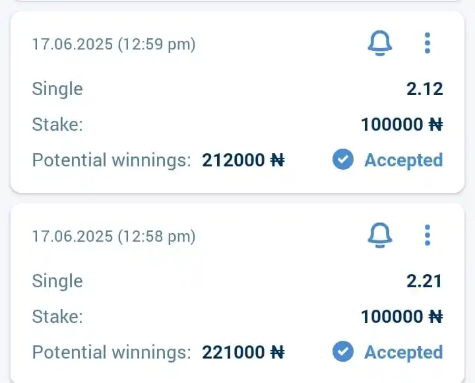475x383 pixels.
Task: Click Single label in 12:58 pm bet
Action: click(57, 282)
